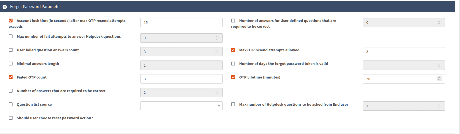Disable the OTP Lifetime (minutes) checkbox
The height and width of the screenshot is (134, 460).
click(x=233, y=77)
